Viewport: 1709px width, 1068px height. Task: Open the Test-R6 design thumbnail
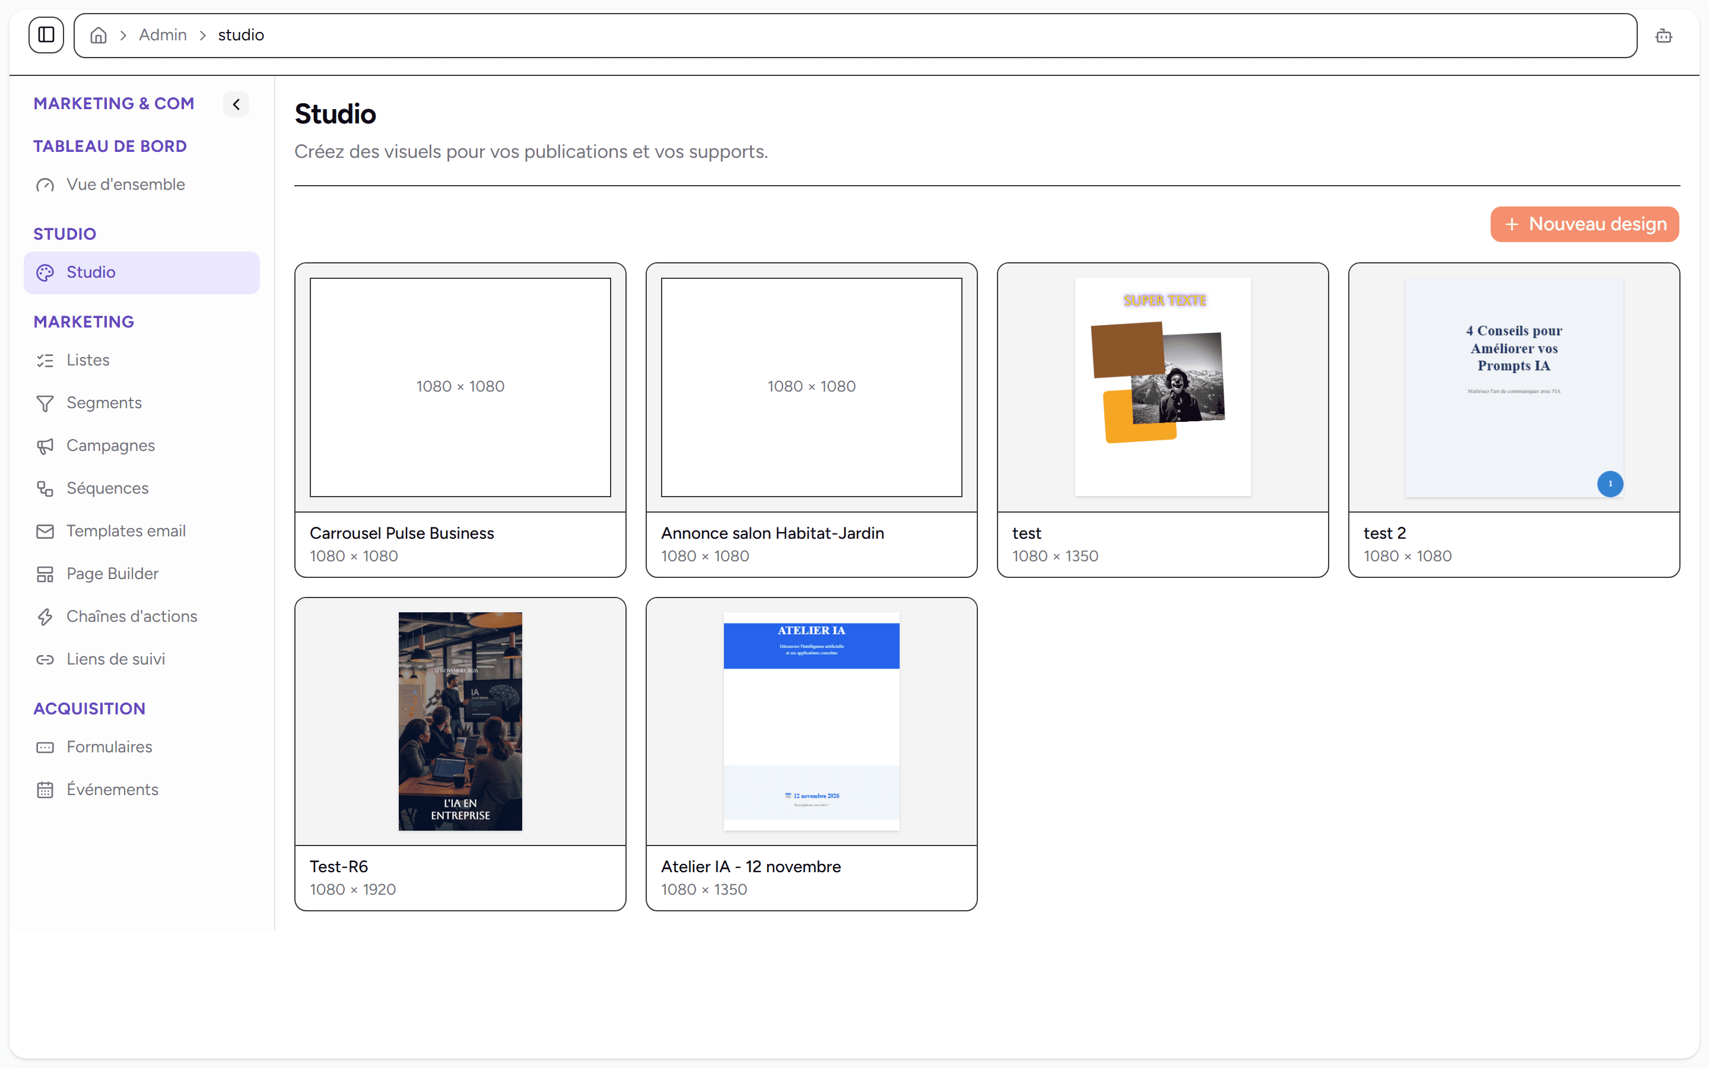[460, 721]
